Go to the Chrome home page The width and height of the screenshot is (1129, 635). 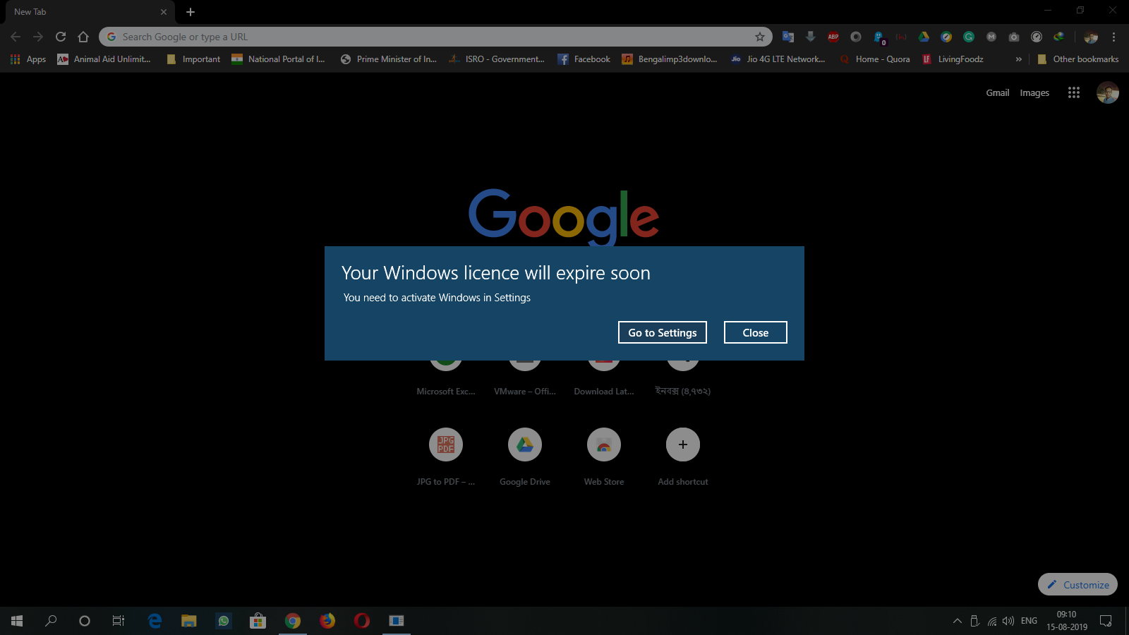click(83, 37)
